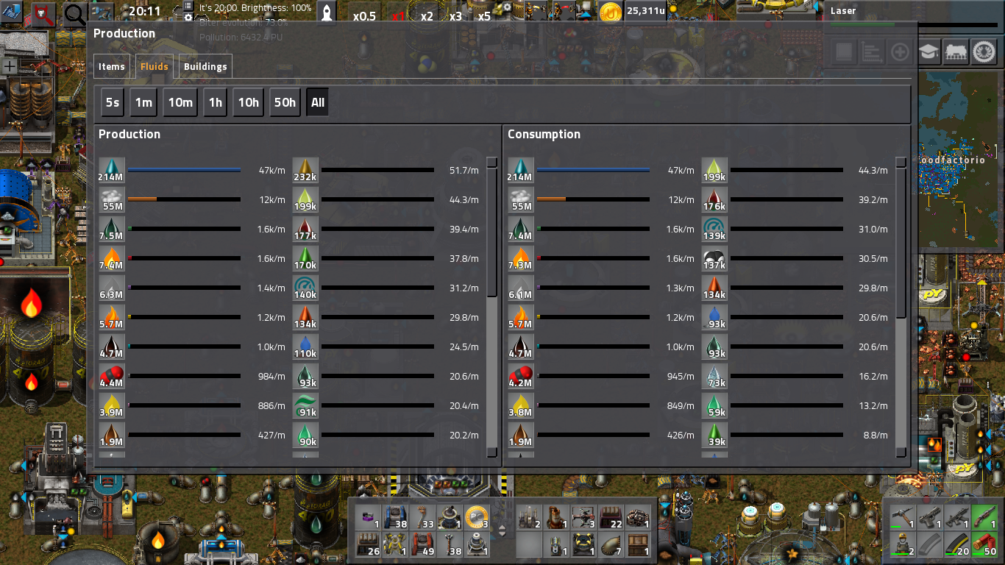Select the 73k fluid icon in Consumption

tap(714, 376)
